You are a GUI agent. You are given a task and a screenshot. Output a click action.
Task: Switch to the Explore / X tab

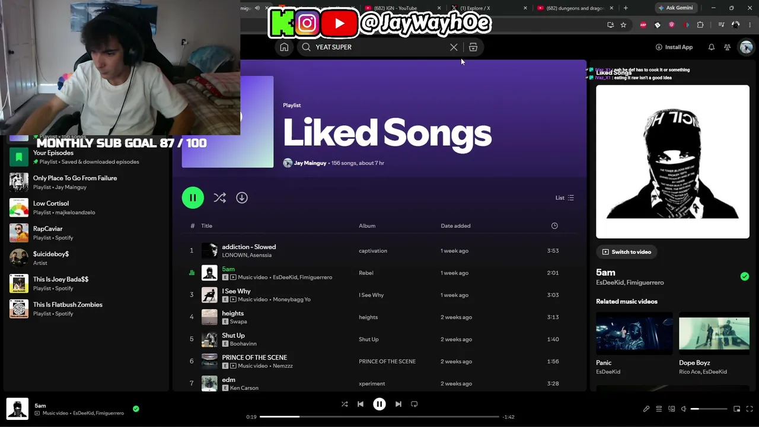489,8
